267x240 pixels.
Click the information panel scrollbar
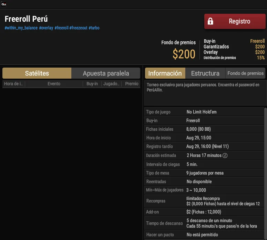pyautogui.click(x=266, y=173)
